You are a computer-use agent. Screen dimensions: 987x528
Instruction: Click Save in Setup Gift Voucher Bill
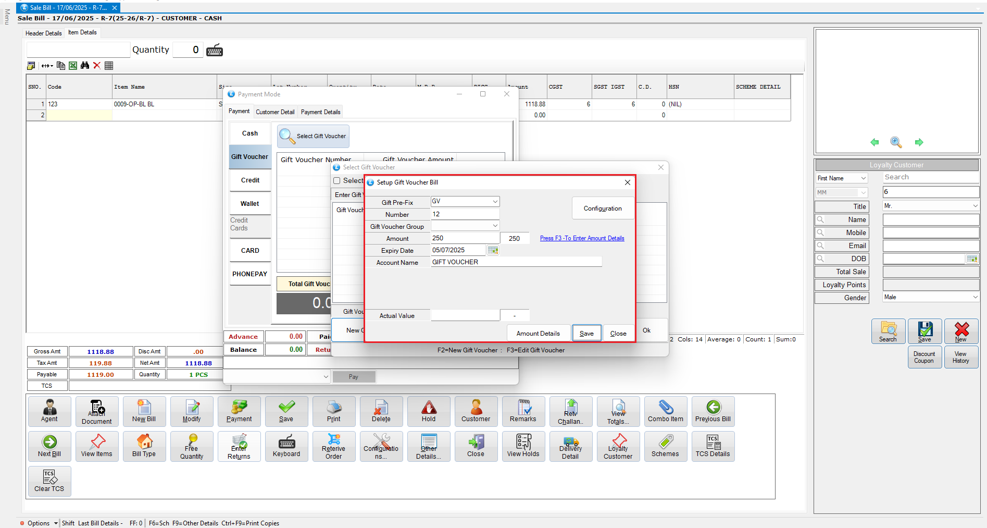point(586,334)
